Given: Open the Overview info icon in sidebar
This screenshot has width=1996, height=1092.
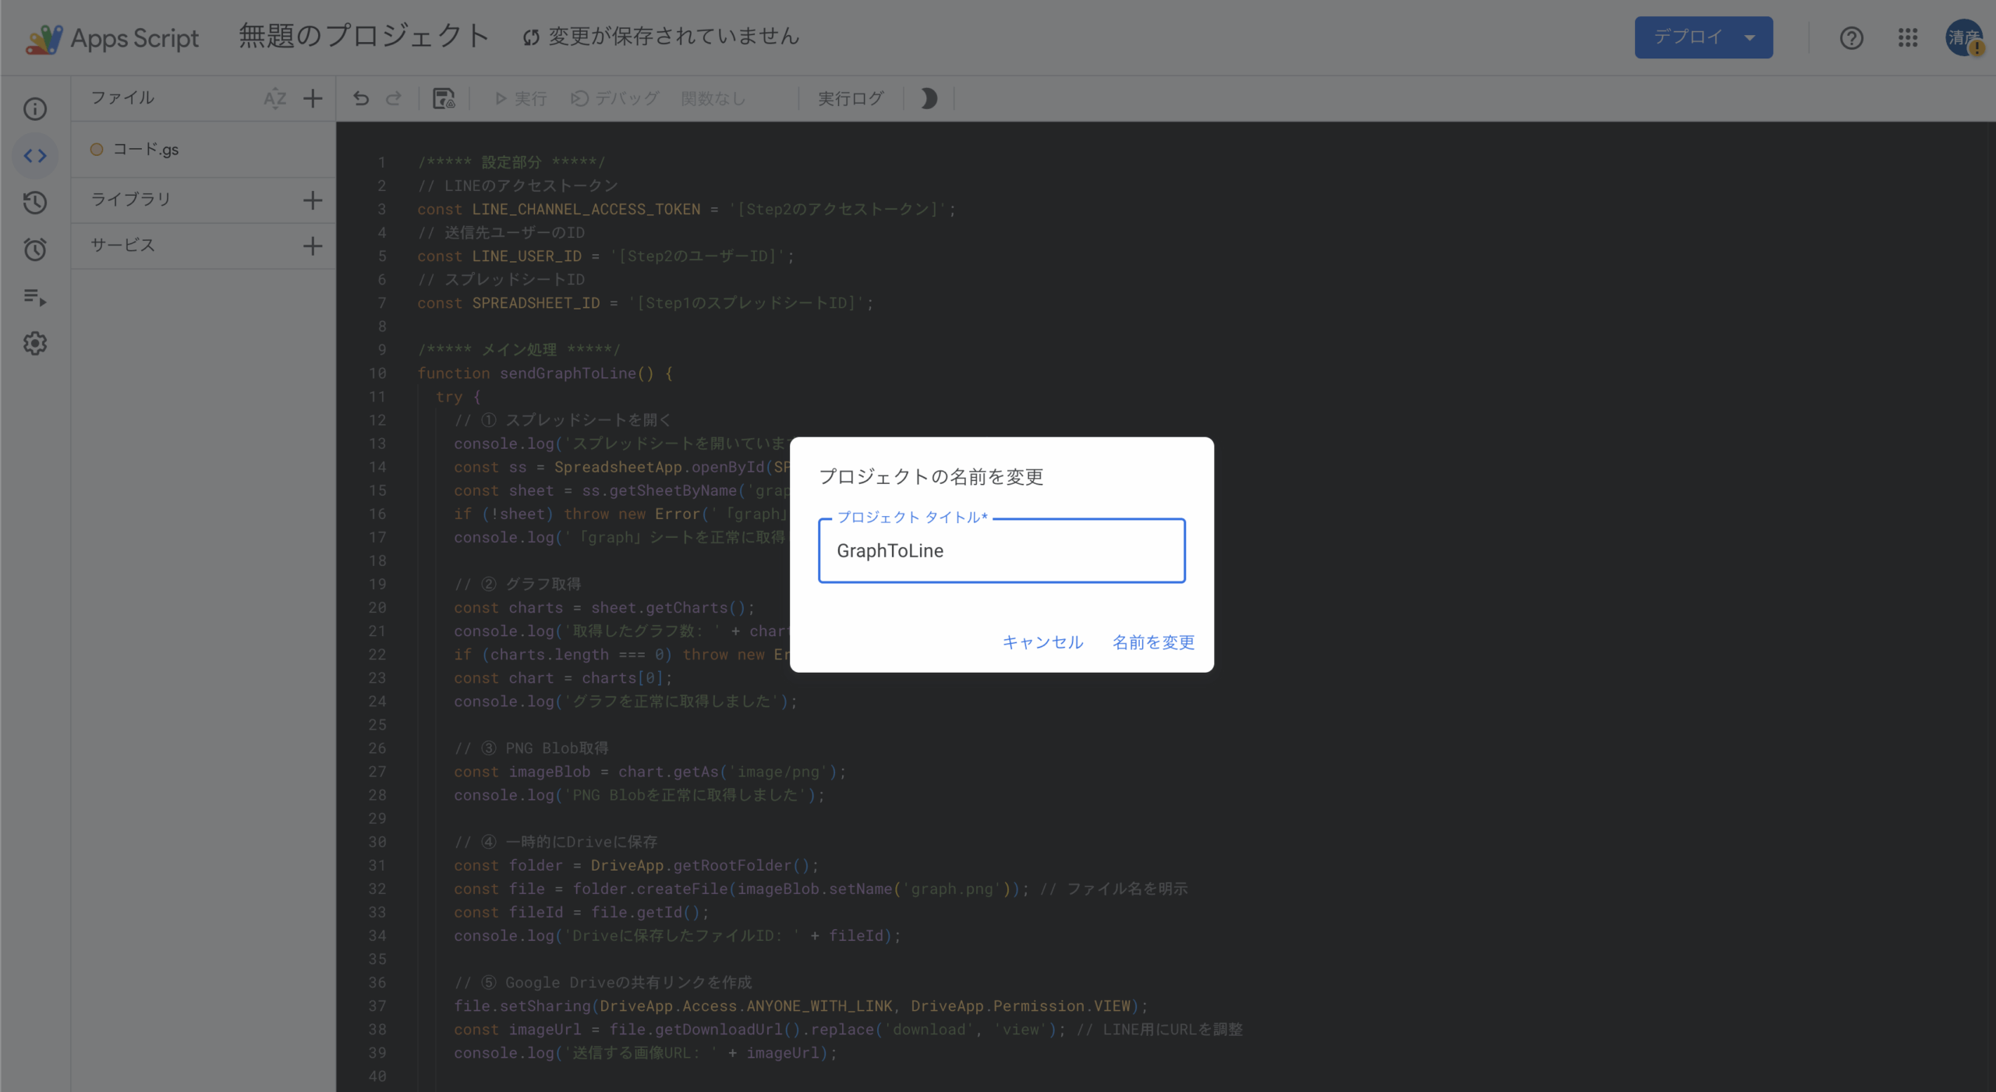Looking at the screenshot, I should point(35,109).
